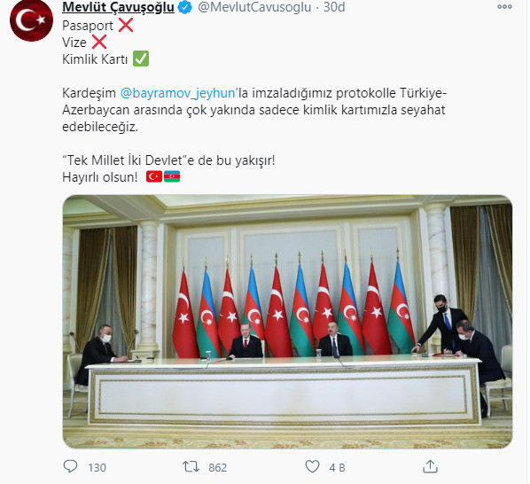Click the Azerbaijan flag emoji
The width and height of the screenshot is (530, 484).
pyautogui.click(x=172, y=176)
